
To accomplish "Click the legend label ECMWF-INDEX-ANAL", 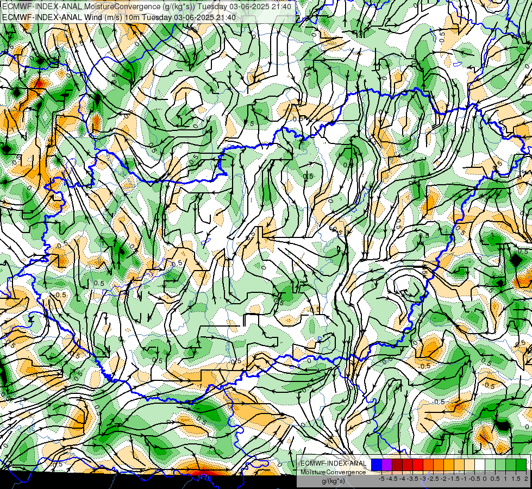I will pos(333,463).
